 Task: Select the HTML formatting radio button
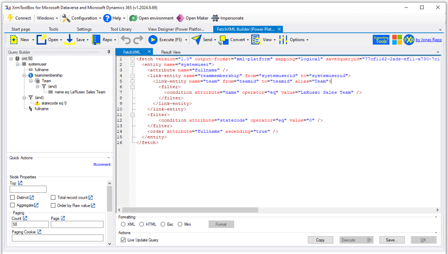point(142,224)
